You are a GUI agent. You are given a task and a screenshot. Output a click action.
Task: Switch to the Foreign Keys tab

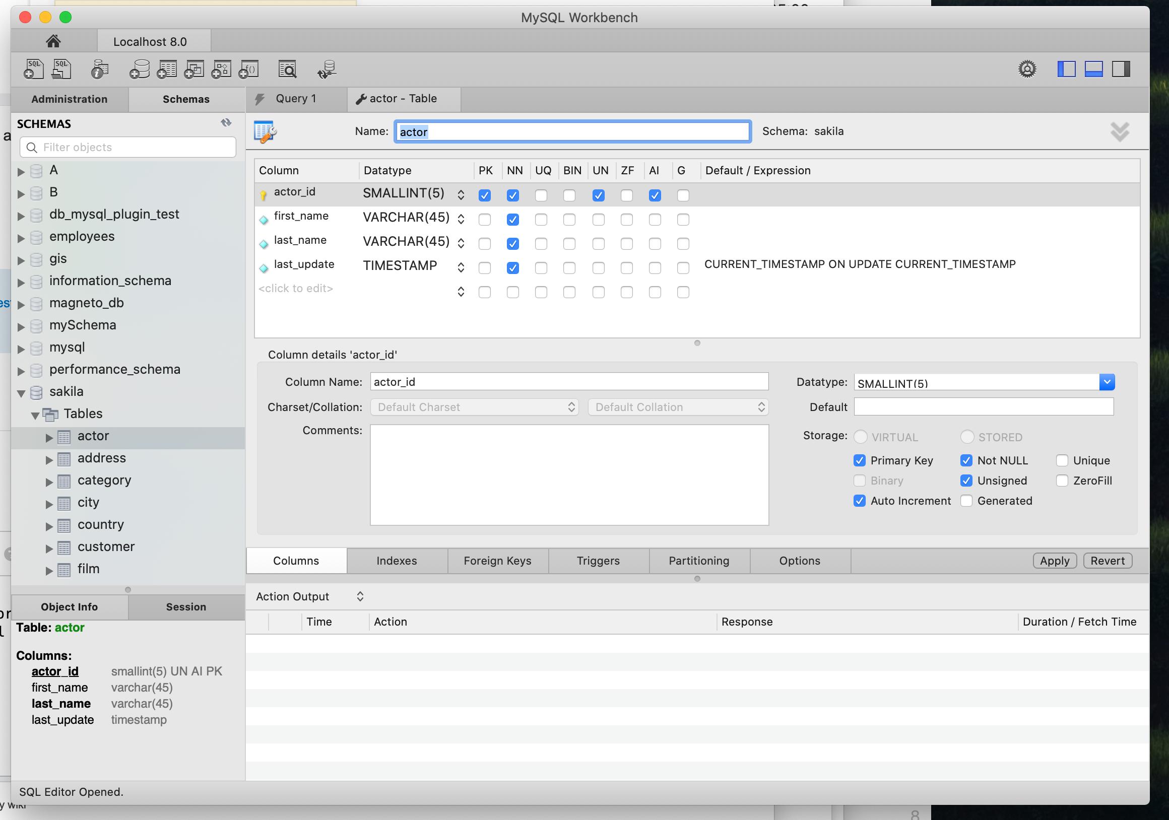(x=497, y=561)
